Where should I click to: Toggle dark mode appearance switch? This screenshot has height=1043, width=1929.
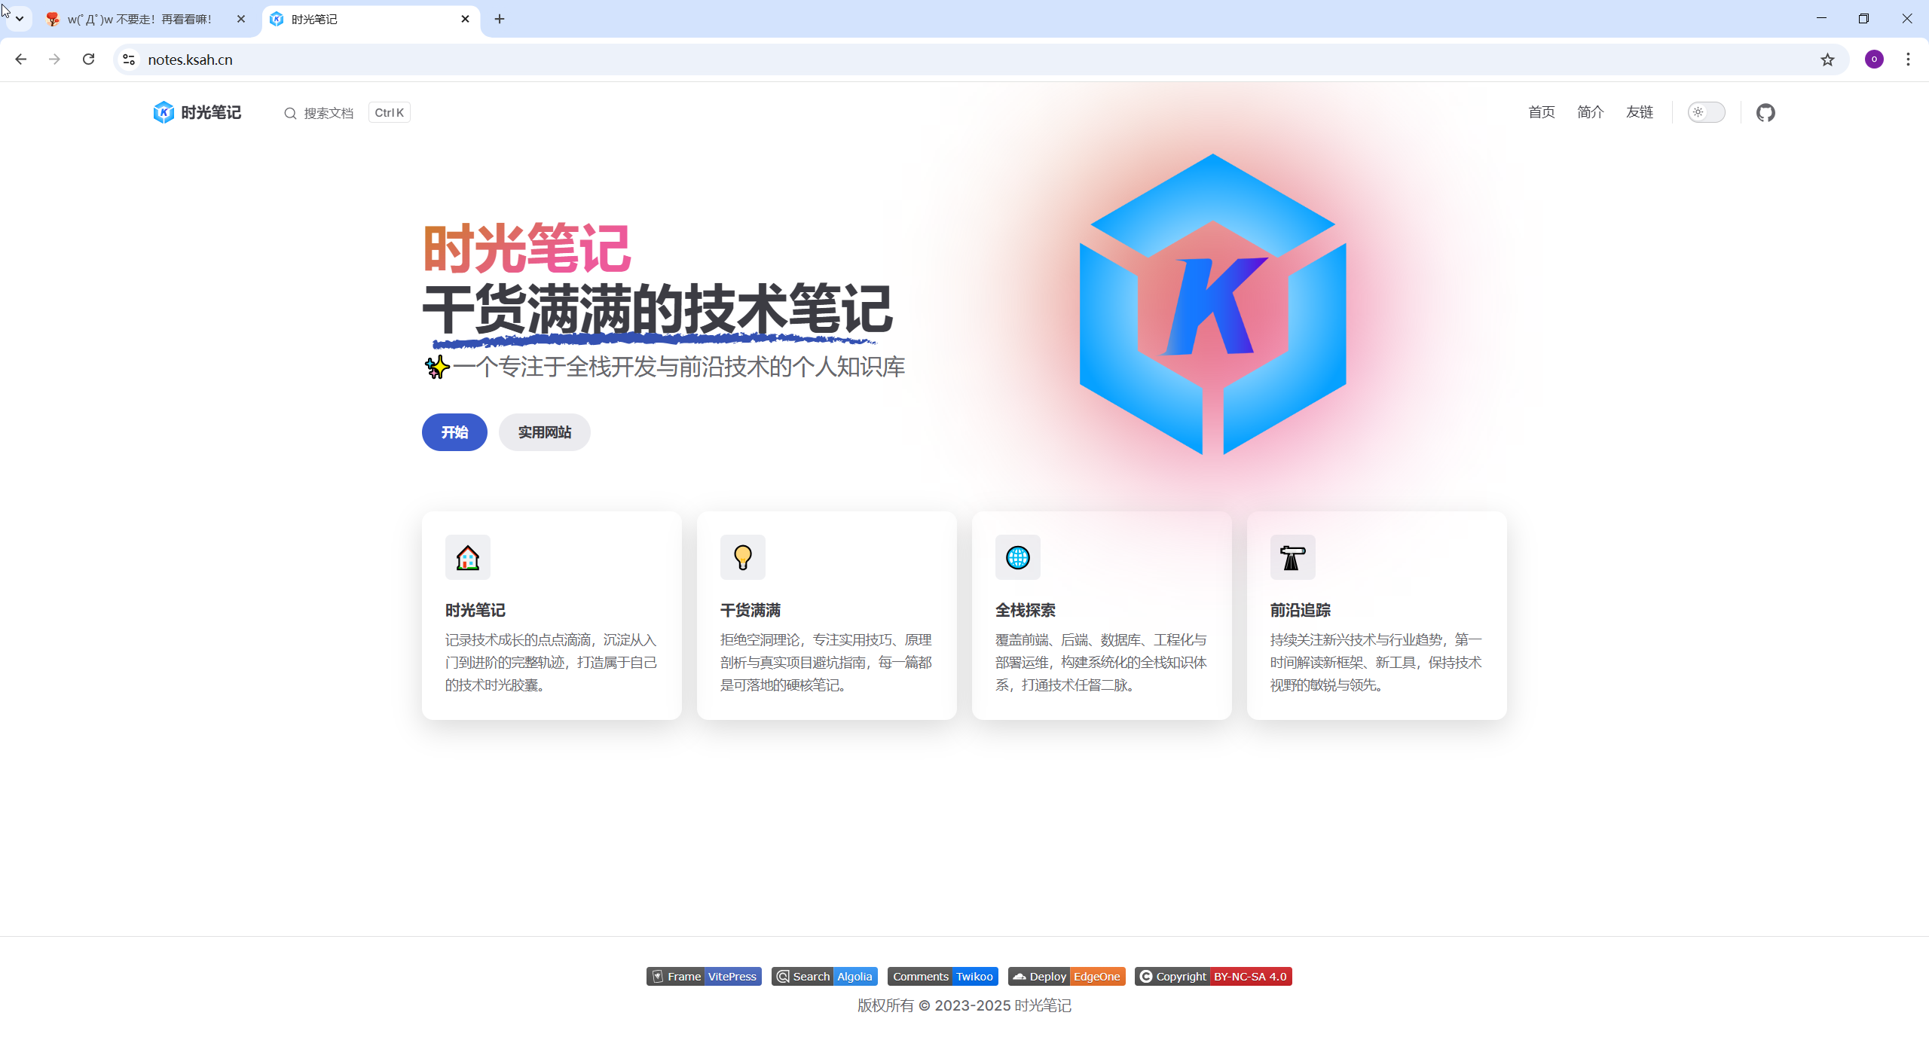pyautogui.click(x=1706, y=113)
